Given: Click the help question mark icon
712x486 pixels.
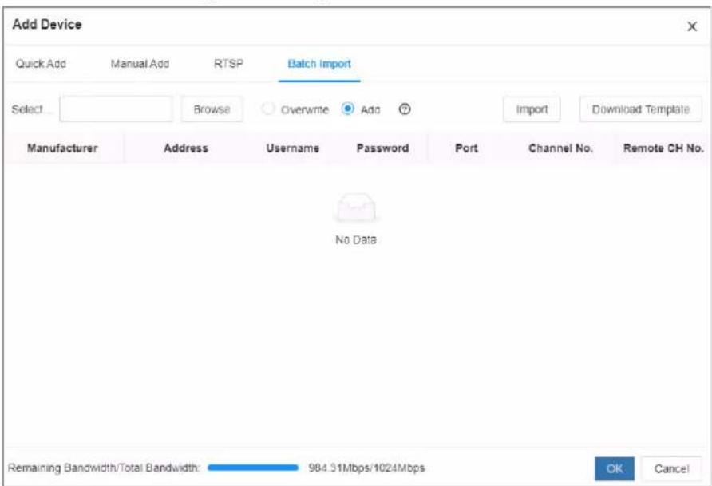Looking at the screenshot, I should coord(405,109).
